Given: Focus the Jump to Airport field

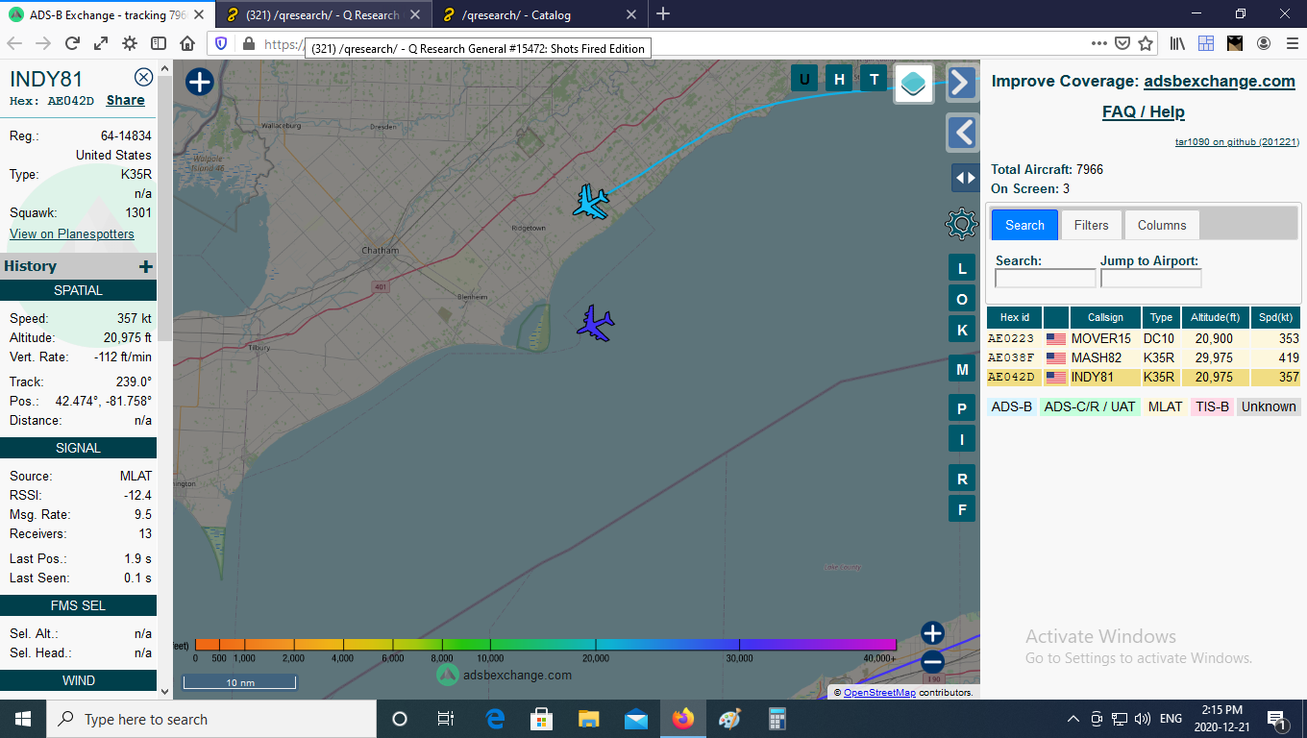Looking at the screenshot, I should coord(1151,279).
